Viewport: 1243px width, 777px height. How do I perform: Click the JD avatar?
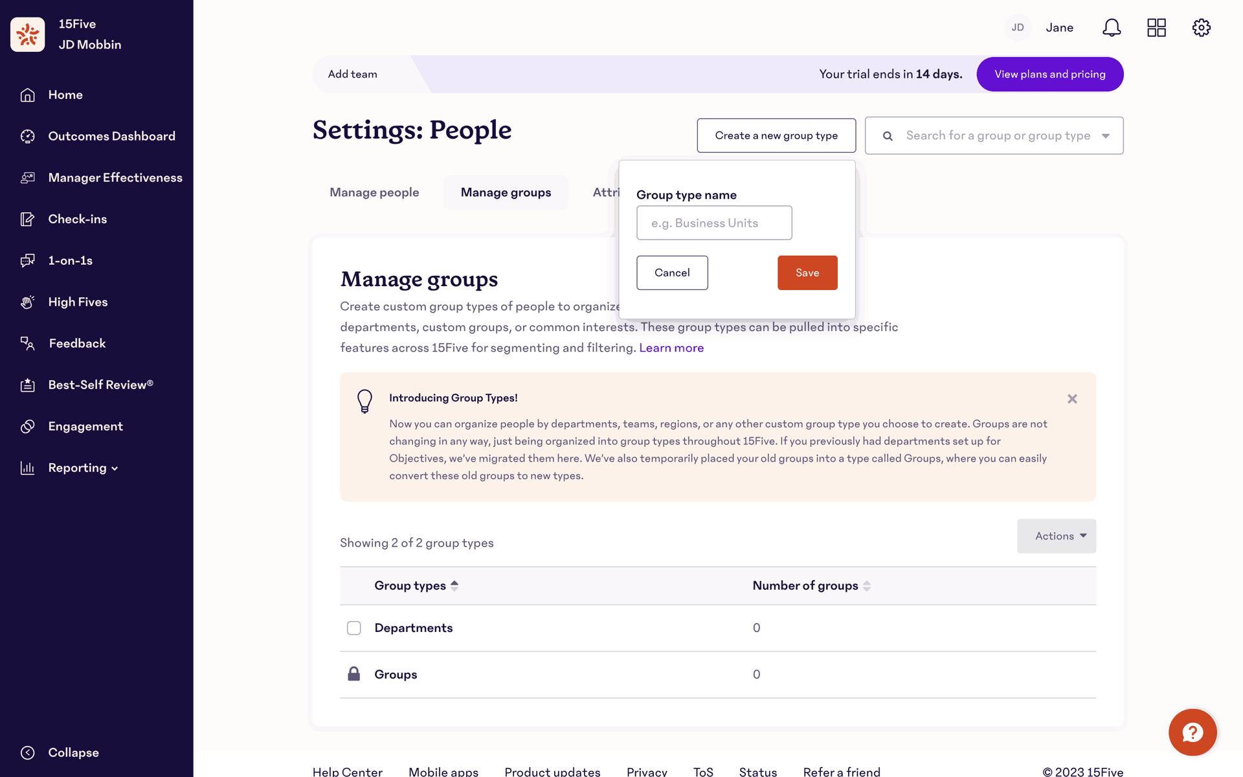[x=1018, y=28]
